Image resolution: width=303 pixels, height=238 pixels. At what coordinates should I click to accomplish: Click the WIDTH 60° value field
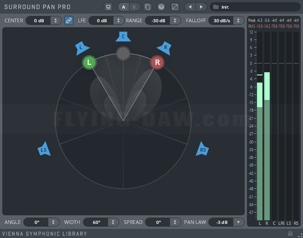tap(96, 222)
